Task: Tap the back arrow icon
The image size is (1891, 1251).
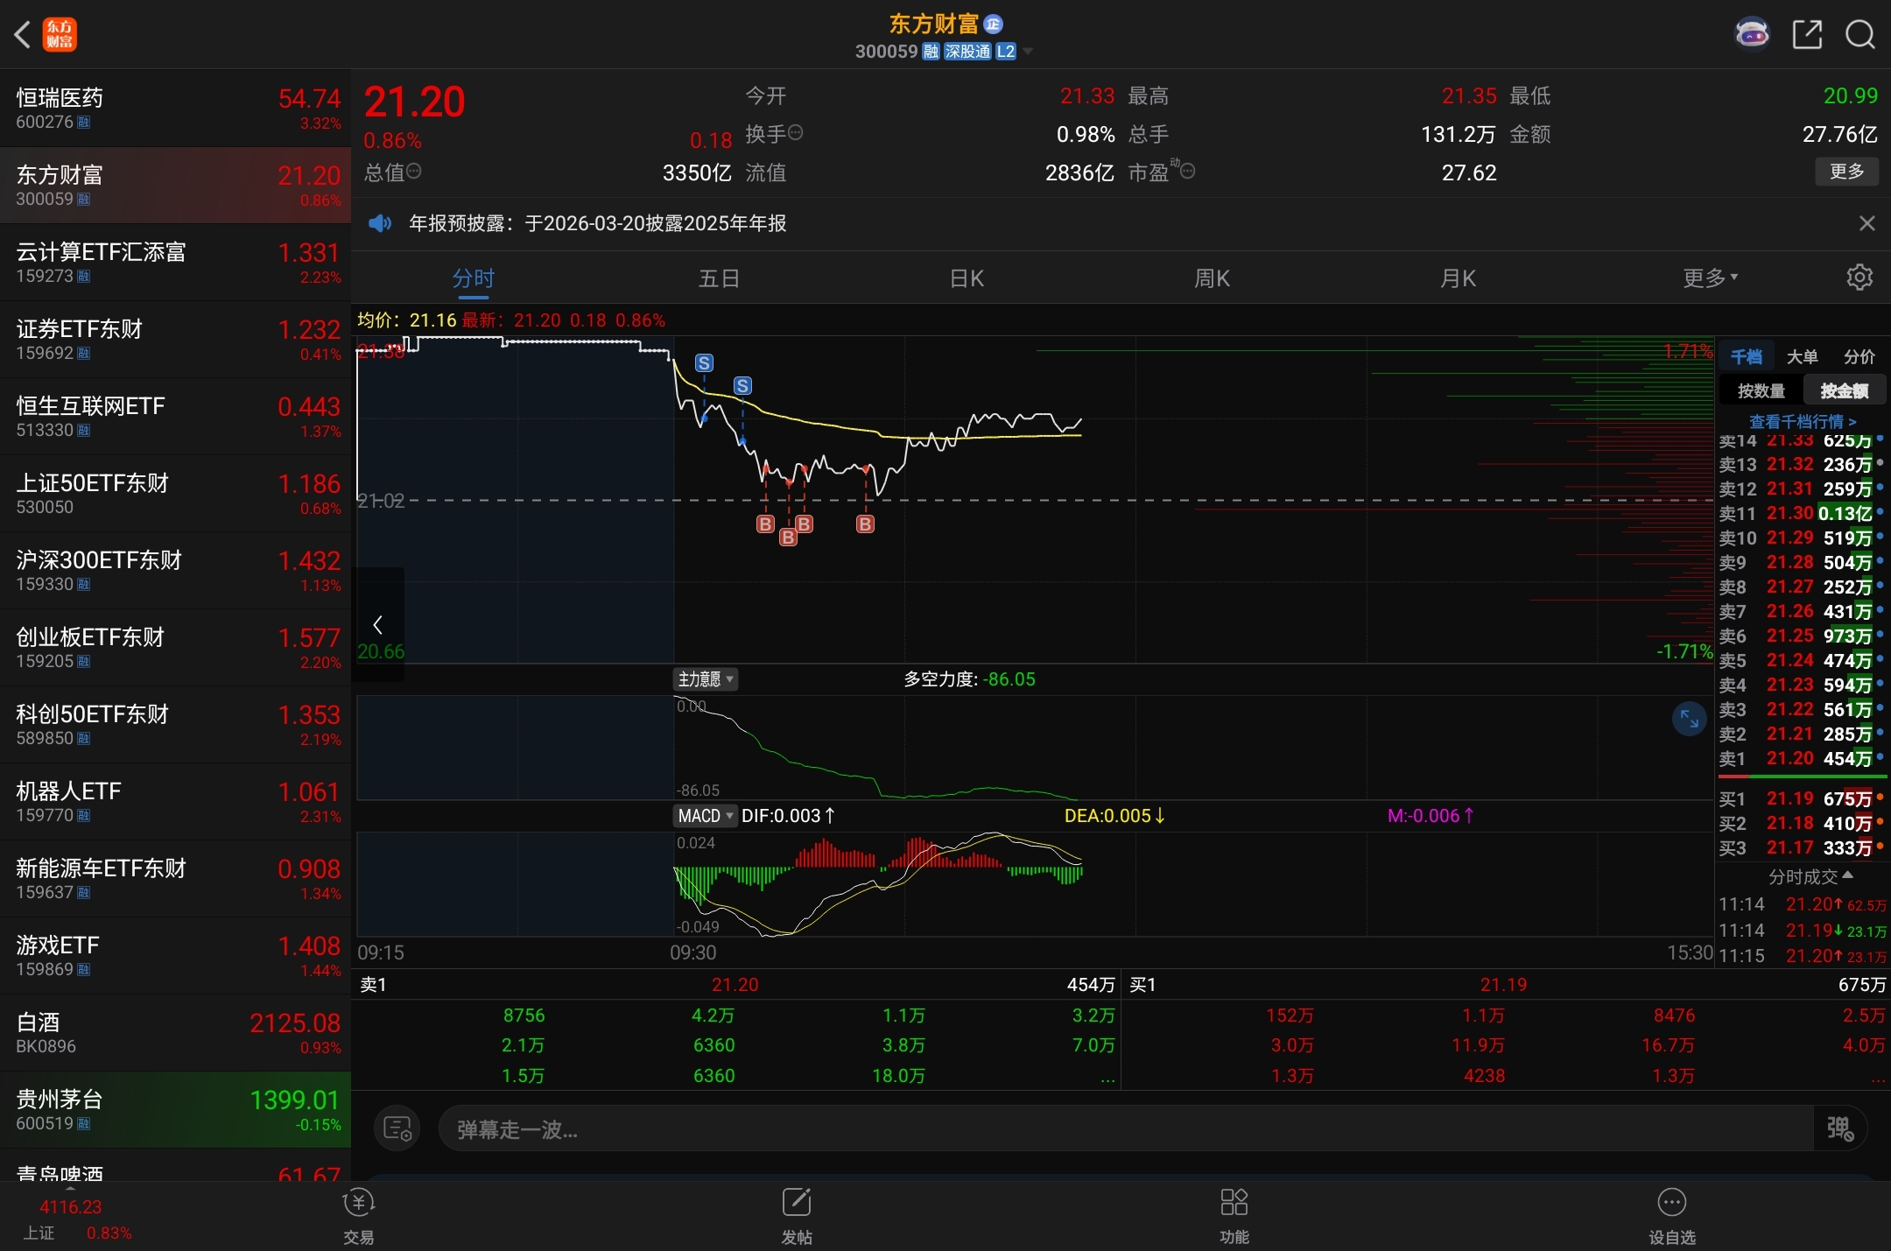Action: [x=23, y=35]
